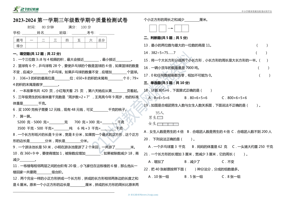
Task: Click the blank after "周长是" in question 8
Action: point(73,142)
